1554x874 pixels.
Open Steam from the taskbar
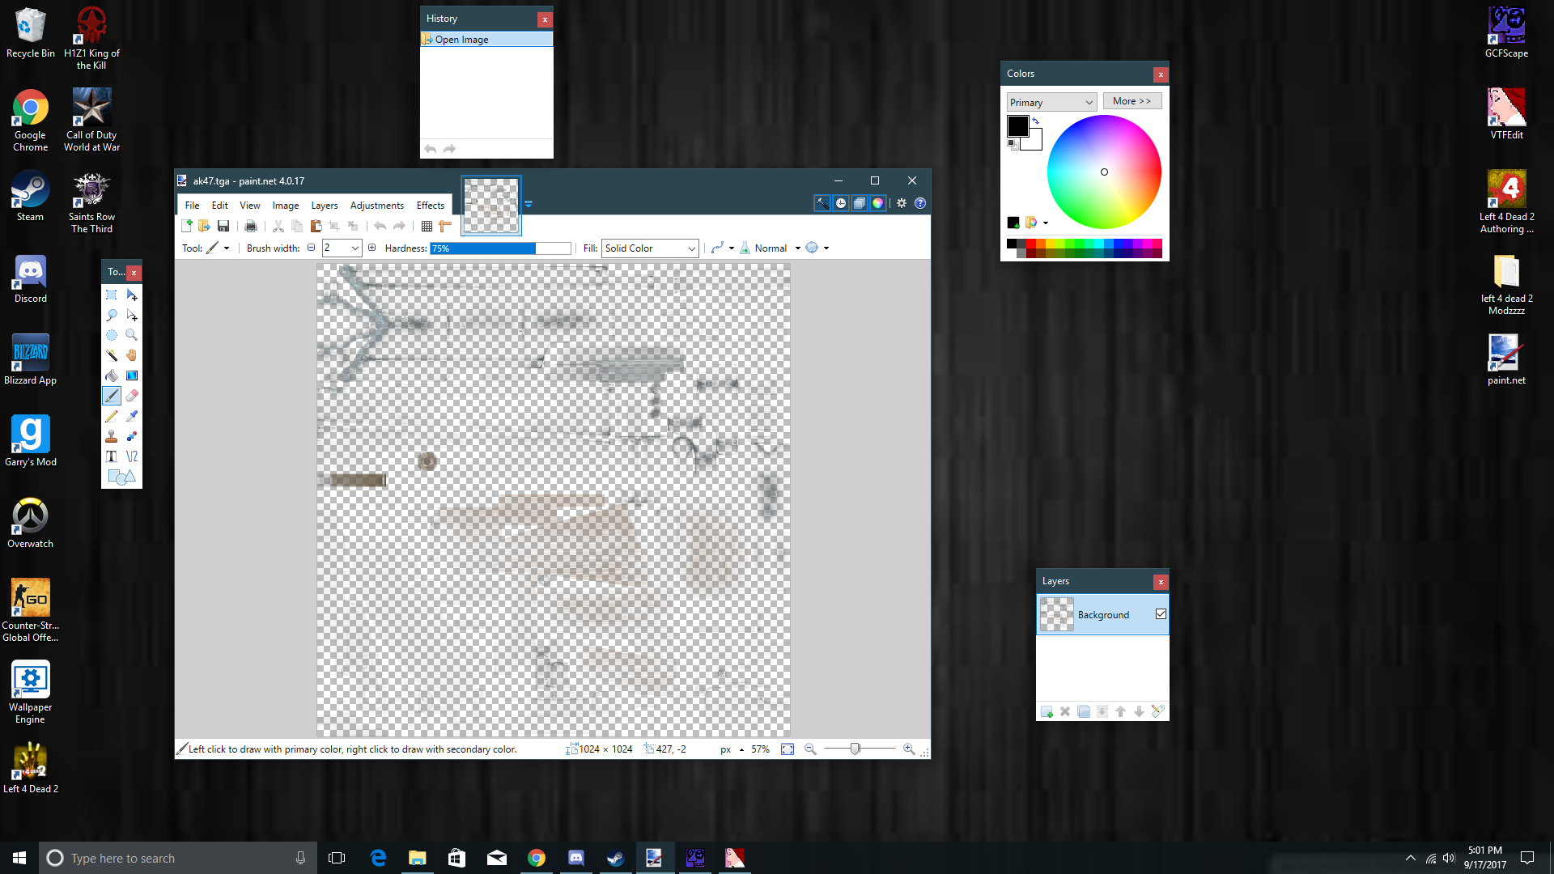point(615,858)
